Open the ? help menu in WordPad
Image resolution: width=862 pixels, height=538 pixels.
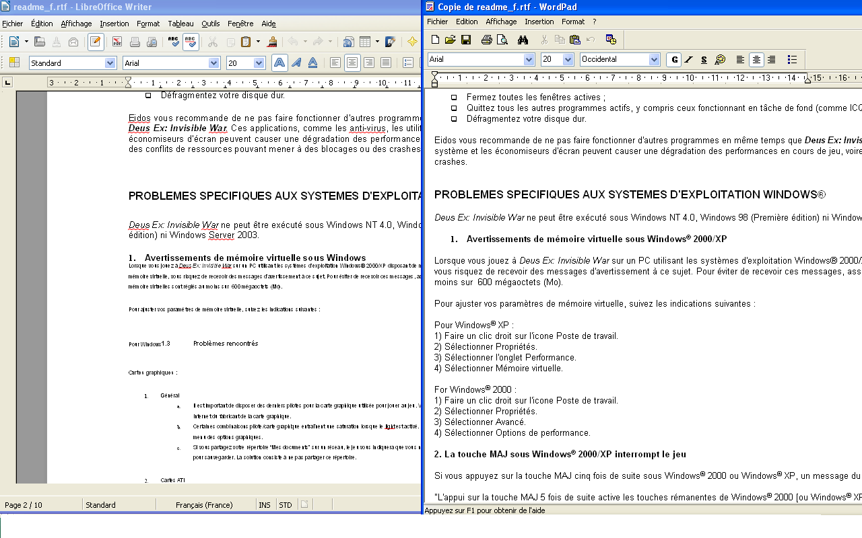coord(595,22)
